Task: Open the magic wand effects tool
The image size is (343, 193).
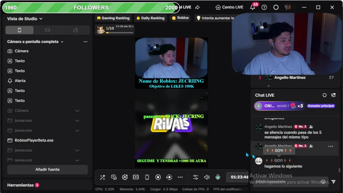Action: tap(103, 177)
